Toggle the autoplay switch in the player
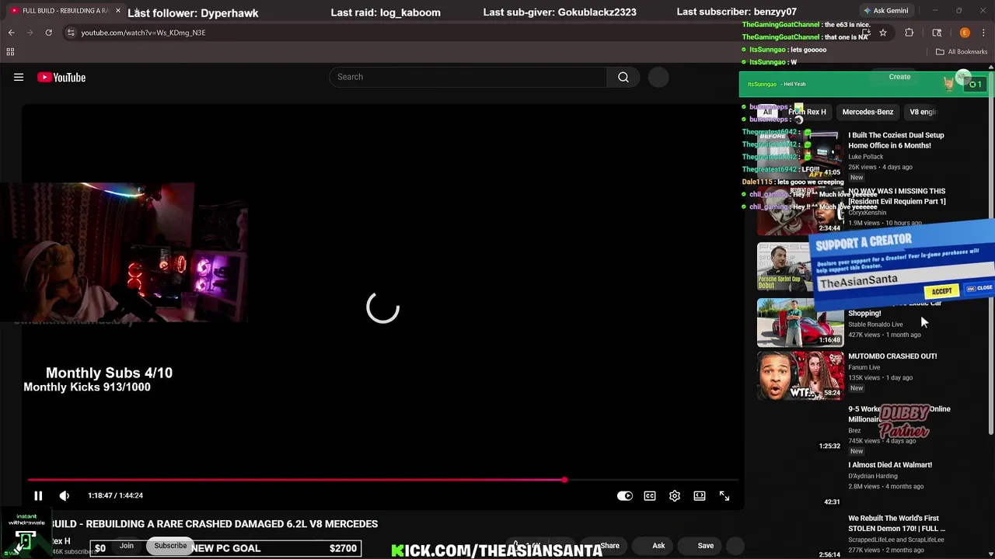This screenshot has width=995, height=559. tap(625, 495)
